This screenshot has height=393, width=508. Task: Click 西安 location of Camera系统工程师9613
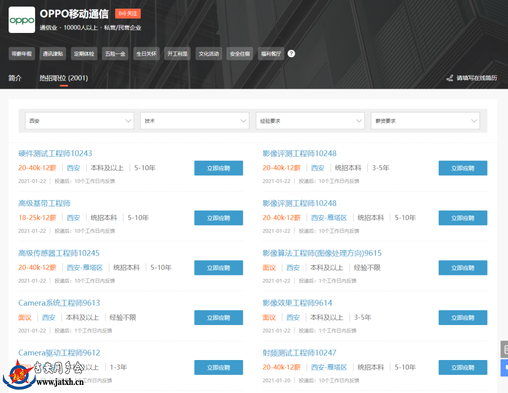point(49,317)
